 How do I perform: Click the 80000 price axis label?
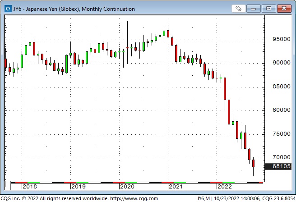(282, 110)
